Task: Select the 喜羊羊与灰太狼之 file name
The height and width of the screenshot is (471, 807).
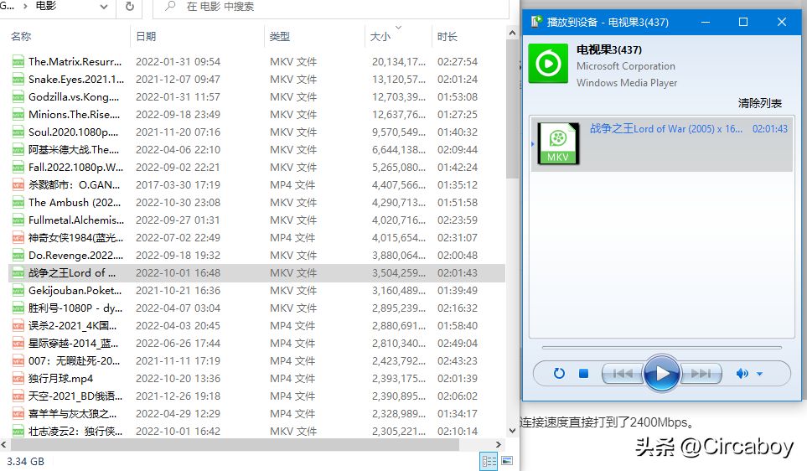Action: pos(73,413)
